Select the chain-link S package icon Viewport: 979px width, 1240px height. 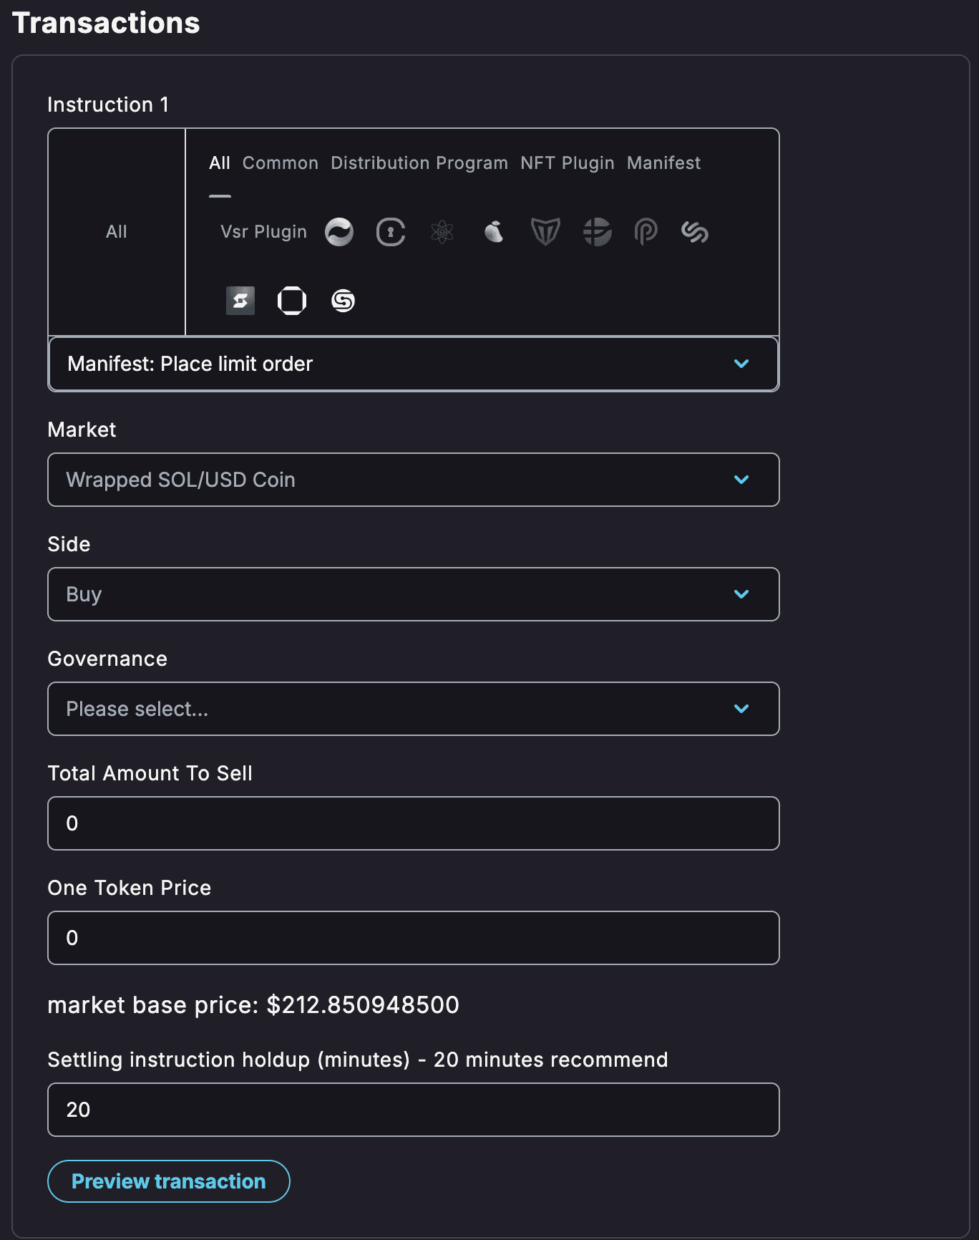pyautogui.click(x=695, y=232)
